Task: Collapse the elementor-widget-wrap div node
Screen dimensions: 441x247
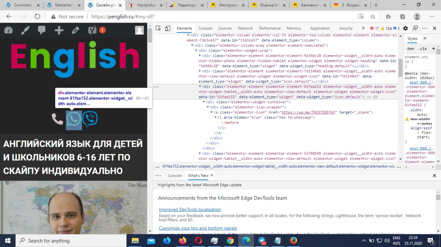Action: tap(196, 50)
